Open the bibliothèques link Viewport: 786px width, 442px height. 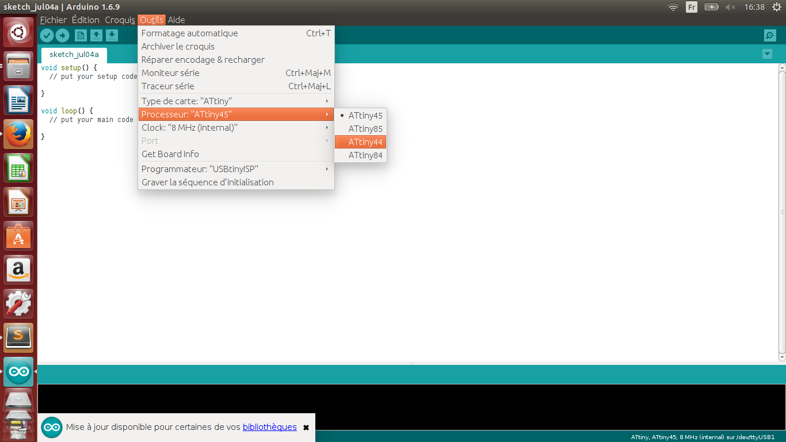click(x=270, y=427)
